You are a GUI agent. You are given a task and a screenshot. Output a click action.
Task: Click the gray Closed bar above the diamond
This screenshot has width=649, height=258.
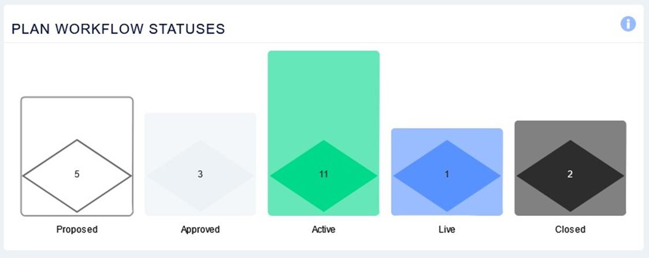pyautogui.click(x=570, y=130)
